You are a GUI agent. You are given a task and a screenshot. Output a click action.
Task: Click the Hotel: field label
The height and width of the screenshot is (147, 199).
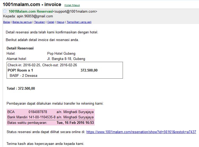11,54
